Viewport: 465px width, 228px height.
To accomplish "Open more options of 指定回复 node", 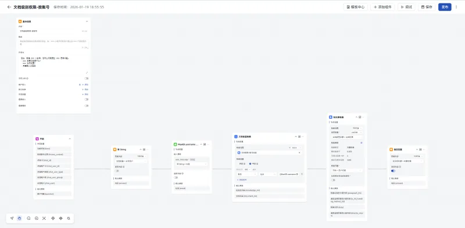I will tap(424, 149).
